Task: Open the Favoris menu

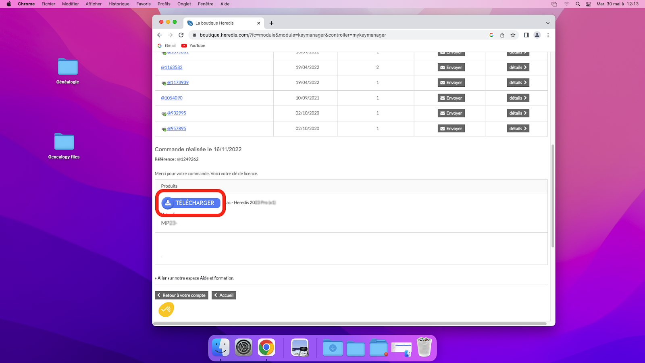Action: [x=143, y=4]
